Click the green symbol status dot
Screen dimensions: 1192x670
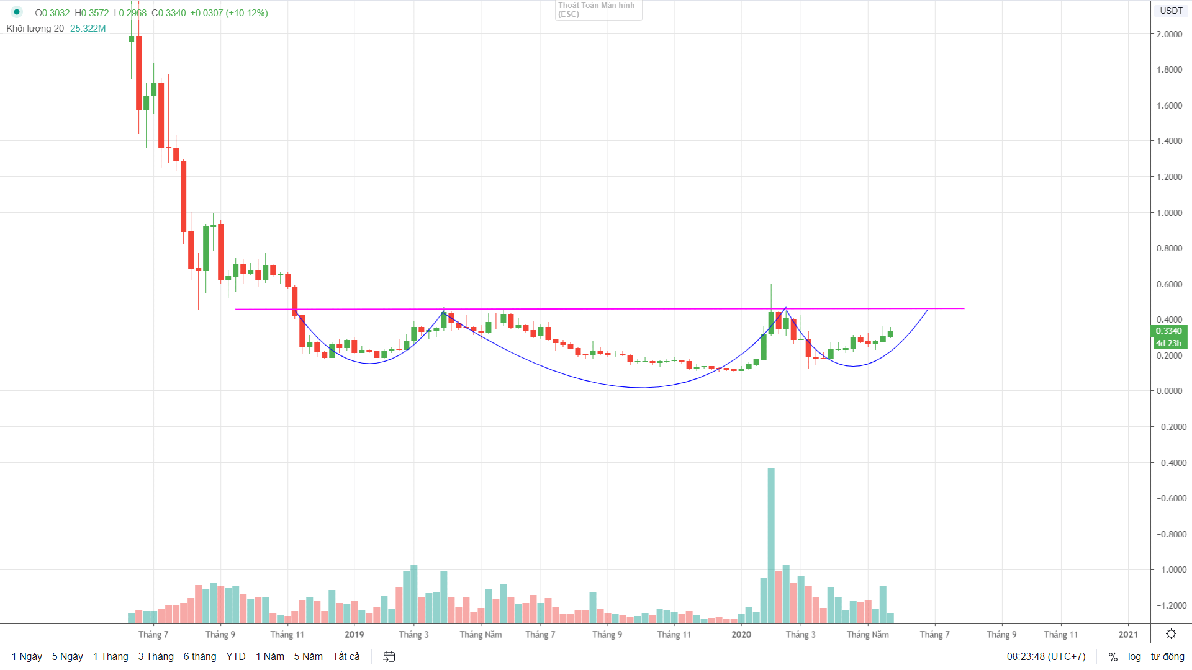coord(17,12)
